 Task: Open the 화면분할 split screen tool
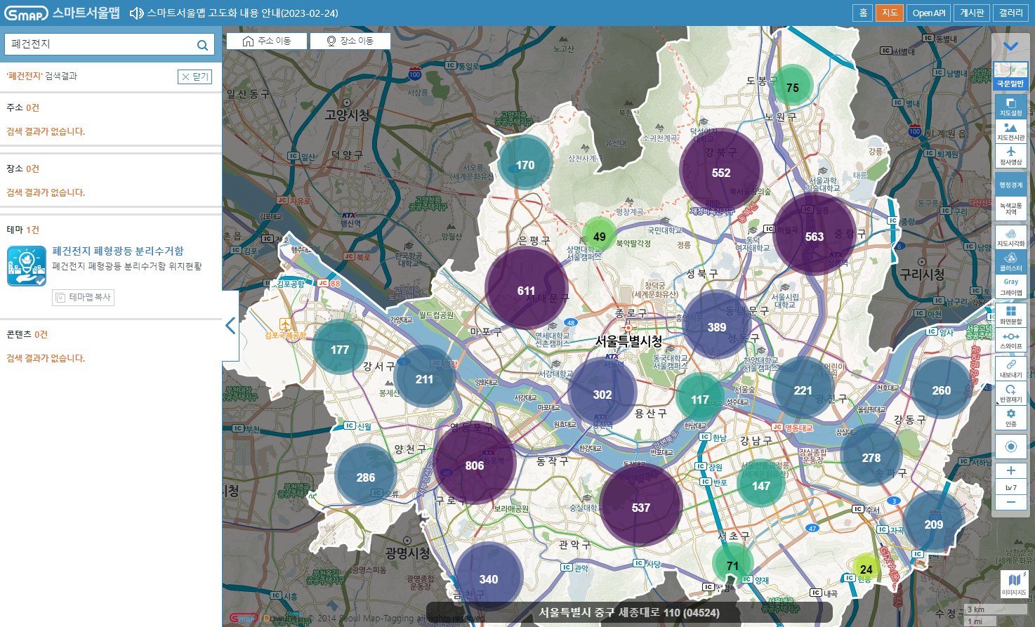(1010, 315)
